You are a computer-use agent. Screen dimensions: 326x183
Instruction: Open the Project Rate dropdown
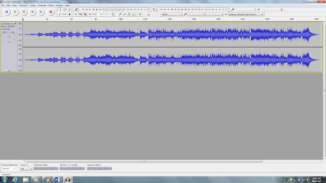(9, 169)
